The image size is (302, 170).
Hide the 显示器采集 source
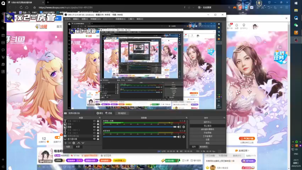94,139
